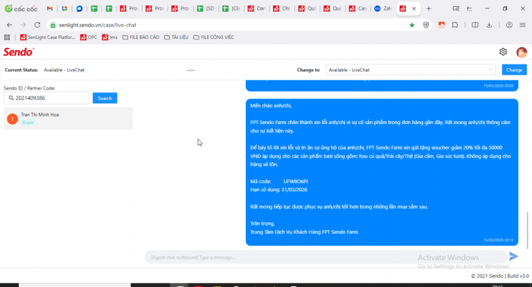This screenshot has height=287, width=532.
Task: Click the Change status button
Action: click(514, 70)
